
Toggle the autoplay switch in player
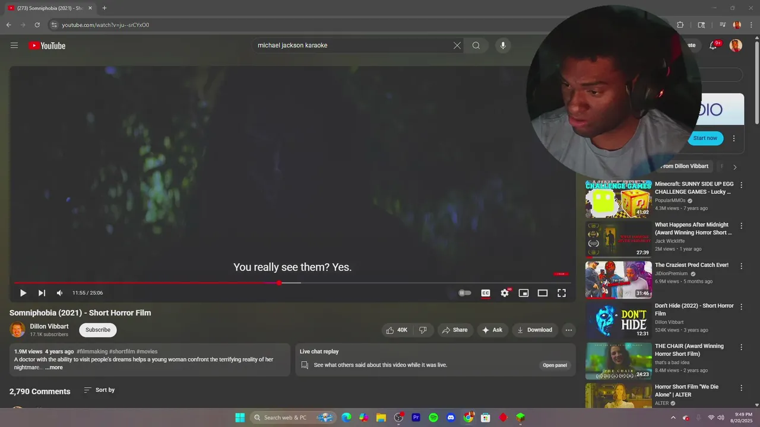point(465,293)
